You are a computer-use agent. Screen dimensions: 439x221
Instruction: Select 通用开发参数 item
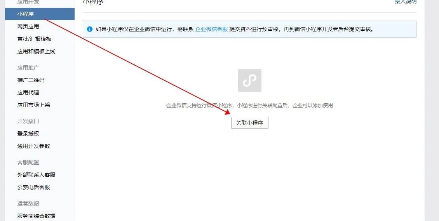tap(33, 146)
